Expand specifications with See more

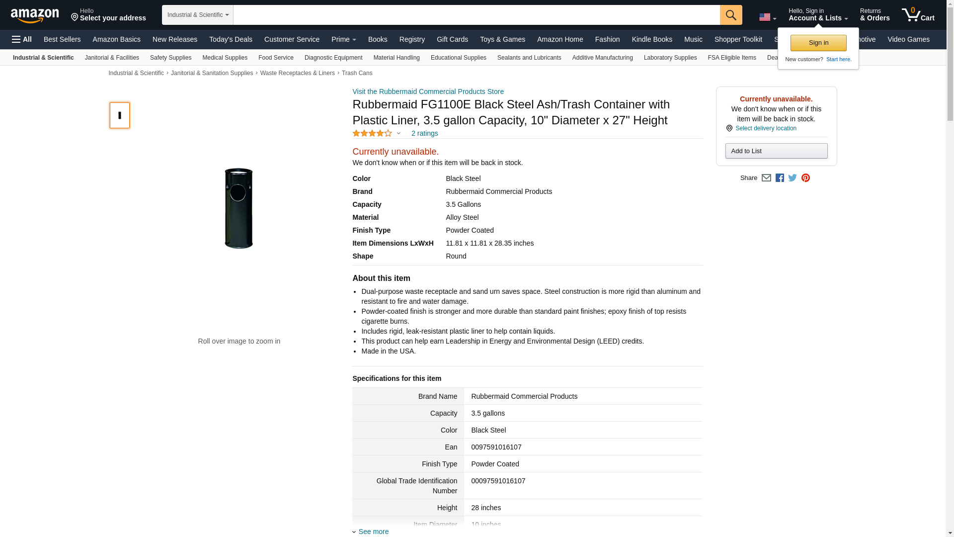pyautogui.click(x=373, y=532)
